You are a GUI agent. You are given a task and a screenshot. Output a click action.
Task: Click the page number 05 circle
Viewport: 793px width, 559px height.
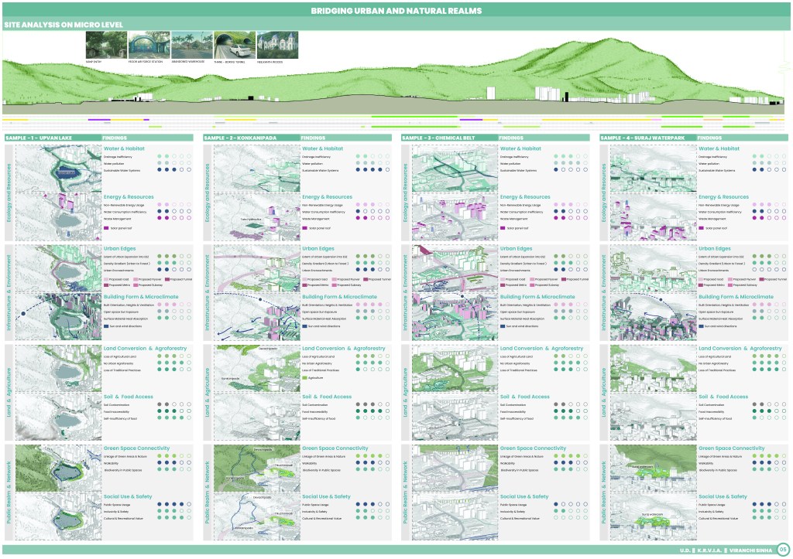pos(783,550)
